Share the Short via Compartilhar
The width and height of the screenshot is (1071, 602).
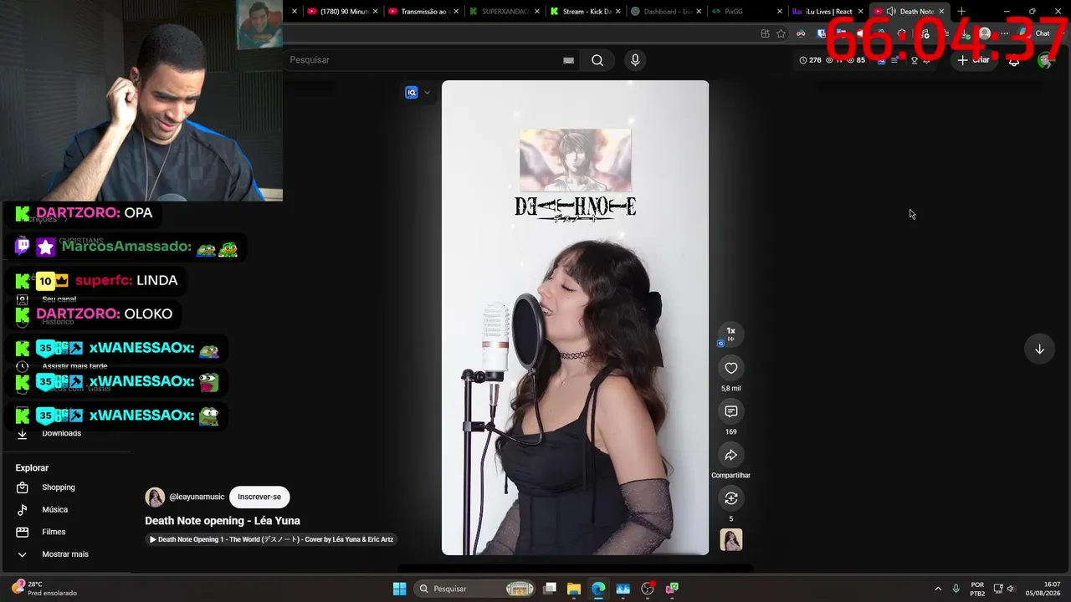point(730,455)
